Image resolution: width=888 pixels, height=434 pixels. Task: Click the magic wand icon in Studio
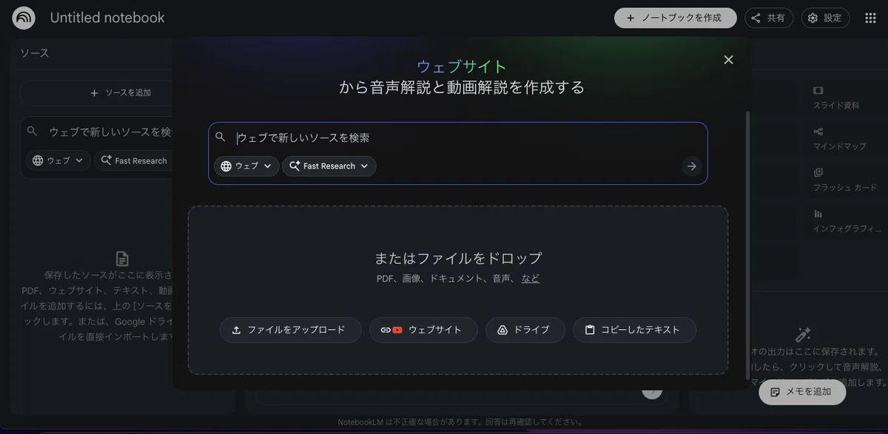pos(803,335)
